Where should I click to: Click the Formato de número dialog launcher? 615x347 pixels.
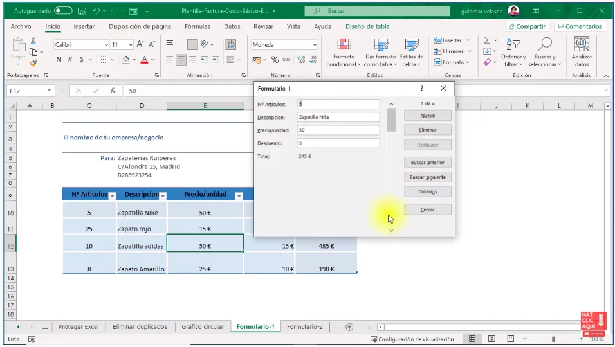point(318,75)
